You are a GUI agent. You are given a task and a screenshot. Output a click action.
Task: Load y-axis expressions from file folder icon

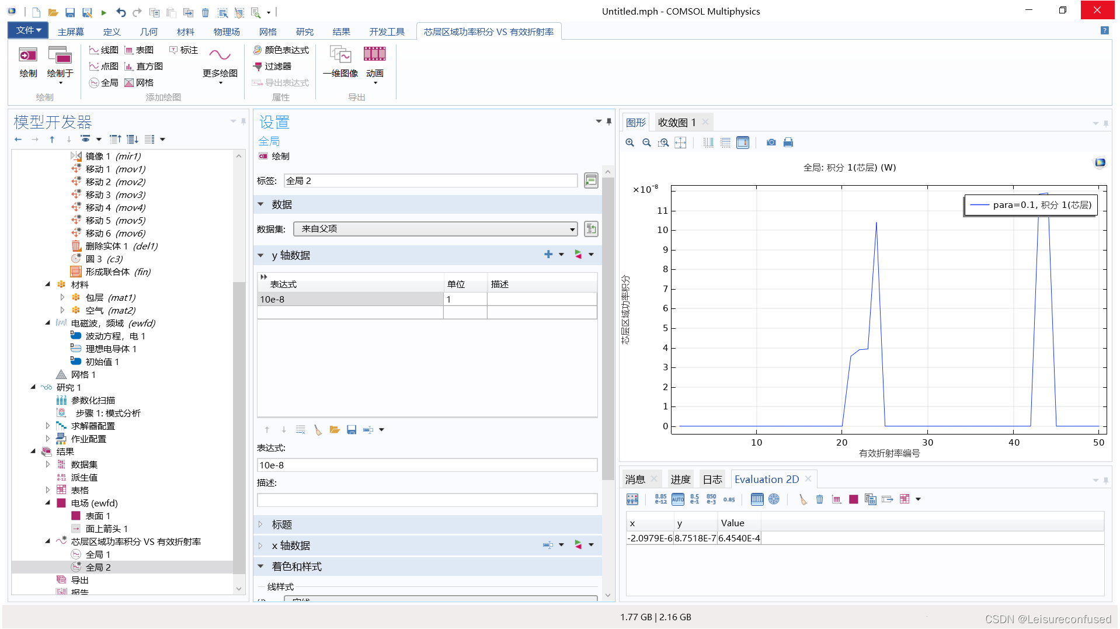click(335, 430)
